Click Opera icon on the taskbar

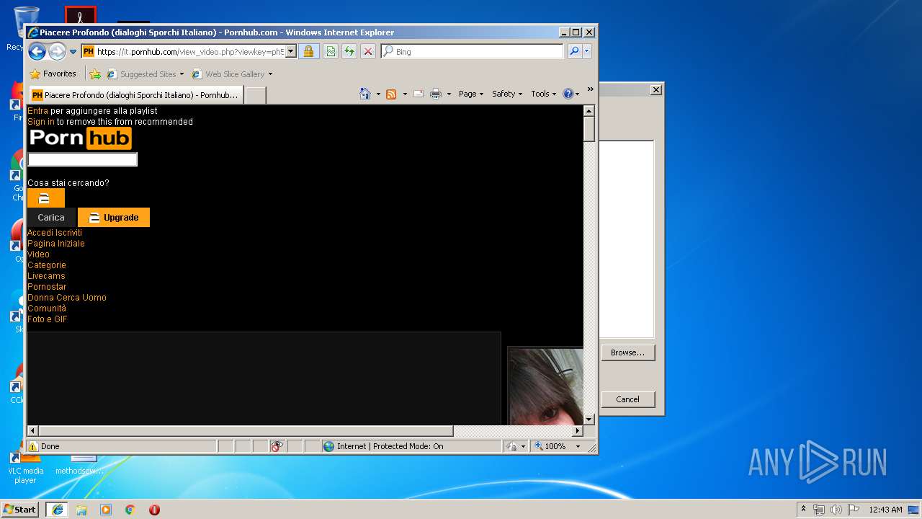[154, 510]
